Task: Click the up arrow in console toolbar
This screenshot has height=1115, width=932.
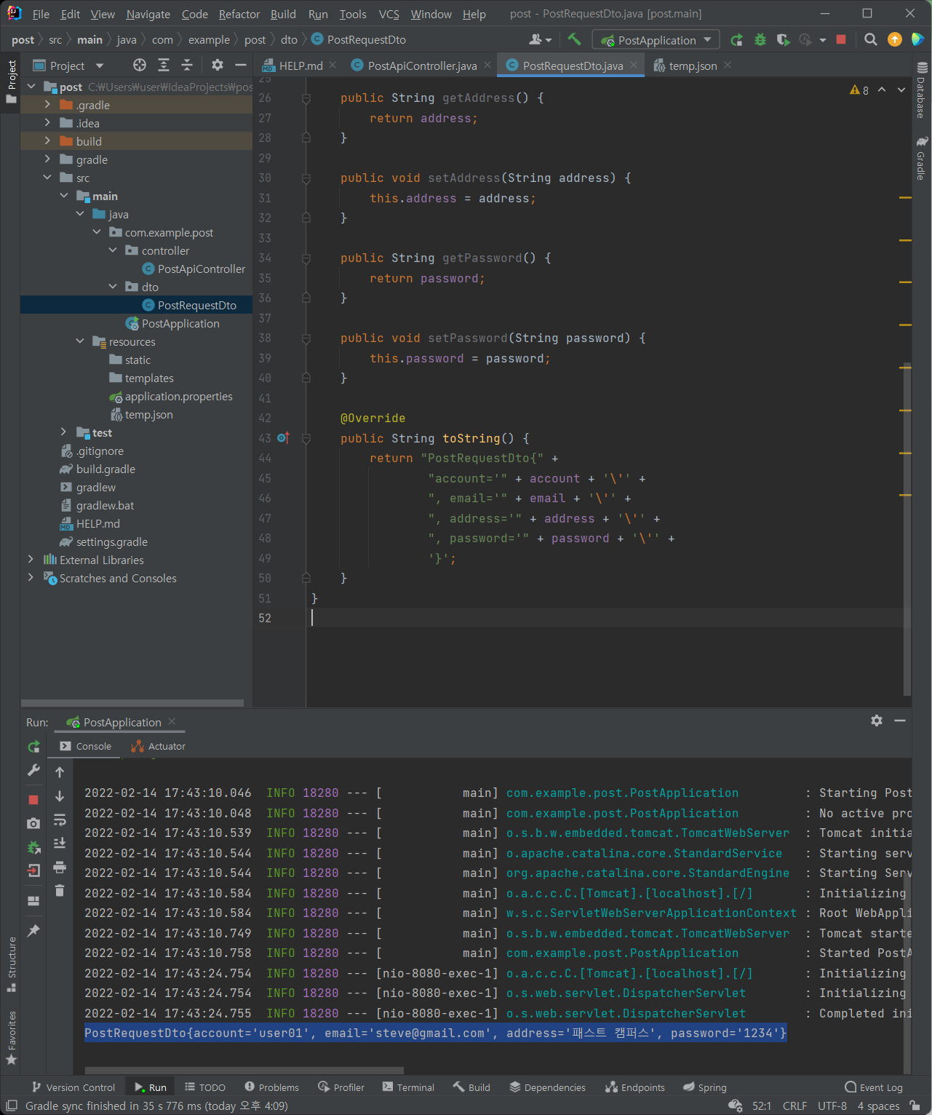Action: [60, 772]
